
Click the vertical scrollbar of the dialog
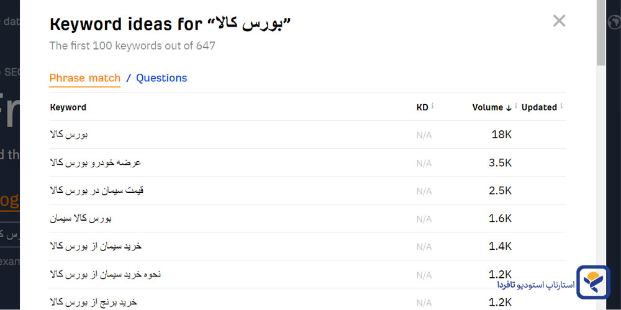pos(601,37)
